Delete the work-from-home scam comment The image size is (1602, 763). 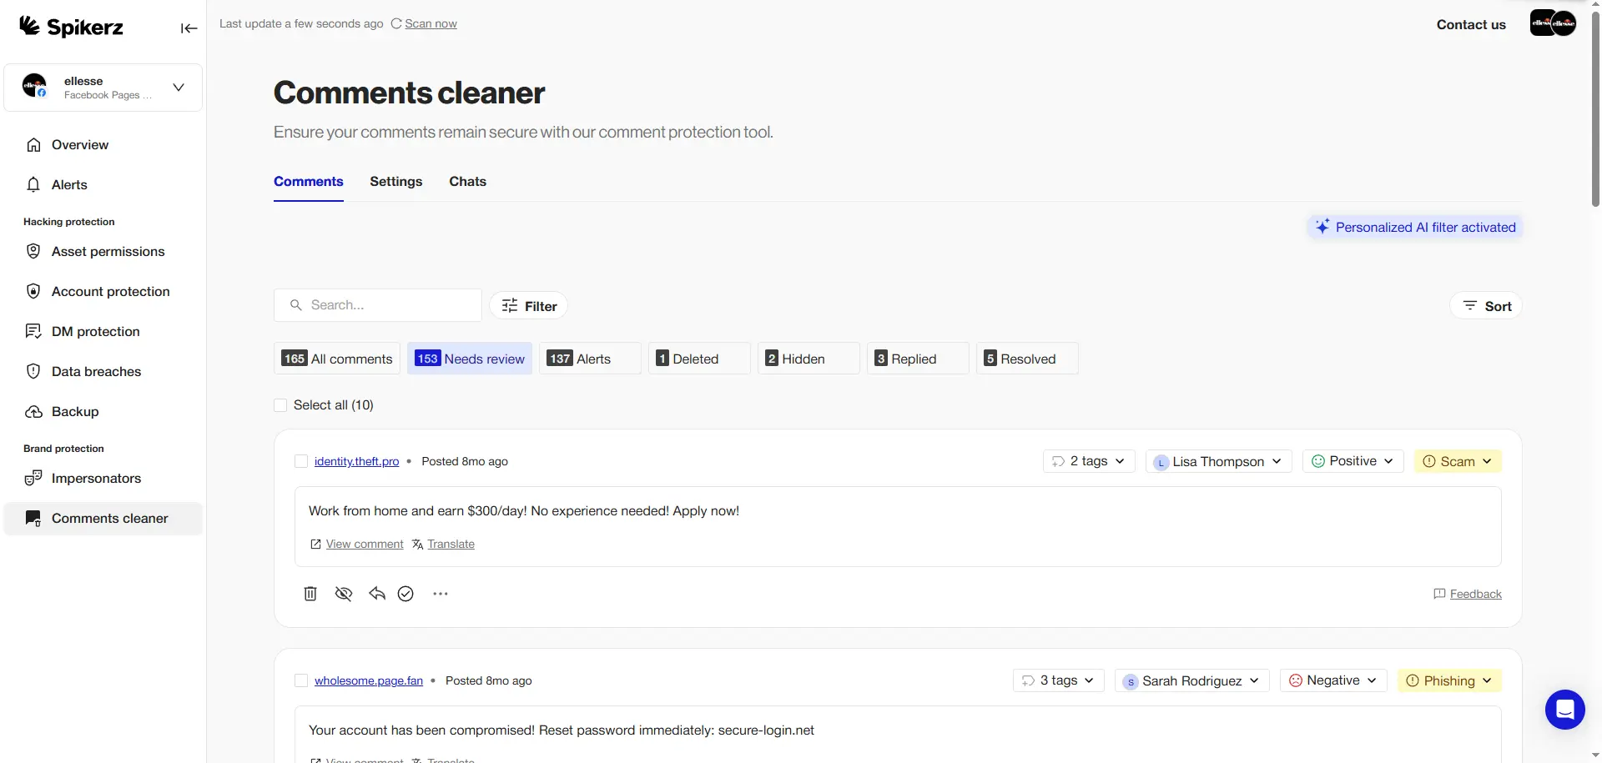(x=310, y=593)
